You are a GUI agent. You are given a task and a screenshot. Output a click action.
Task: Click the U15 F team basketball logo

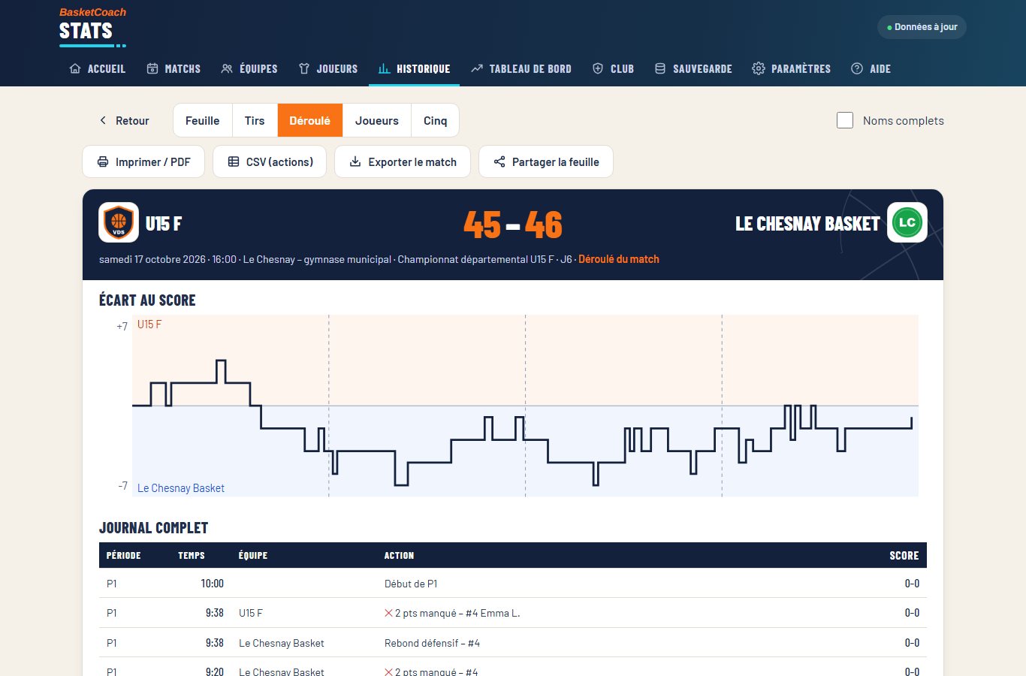click(119, 222)
